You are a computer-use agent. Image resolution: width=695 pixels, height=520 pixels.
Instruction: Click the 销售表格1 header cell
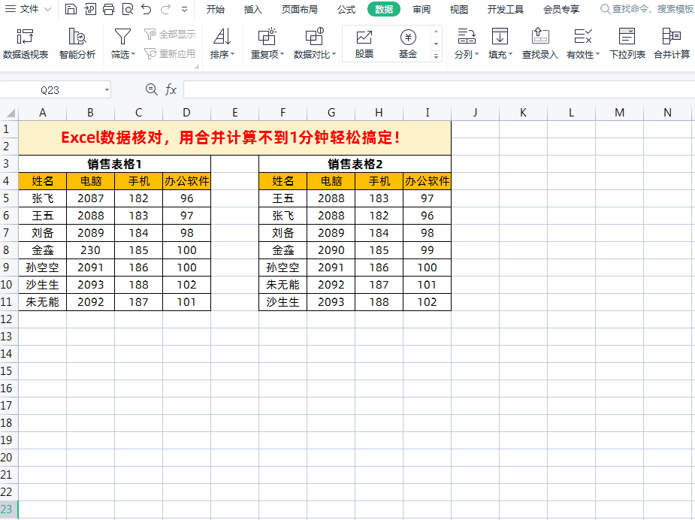[x=114, y=164]
